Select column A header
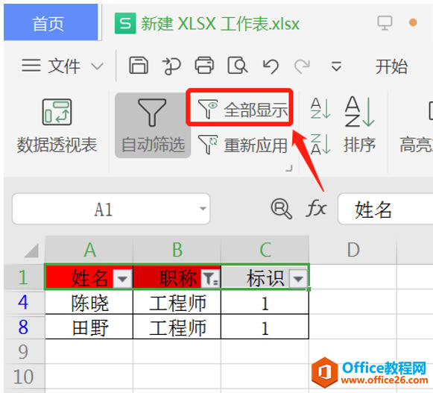This screenshot has width=433, height=393. [89, 250]
